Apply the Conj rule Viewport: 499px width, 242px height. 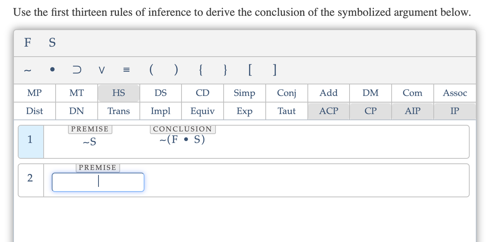coord(286,93)
